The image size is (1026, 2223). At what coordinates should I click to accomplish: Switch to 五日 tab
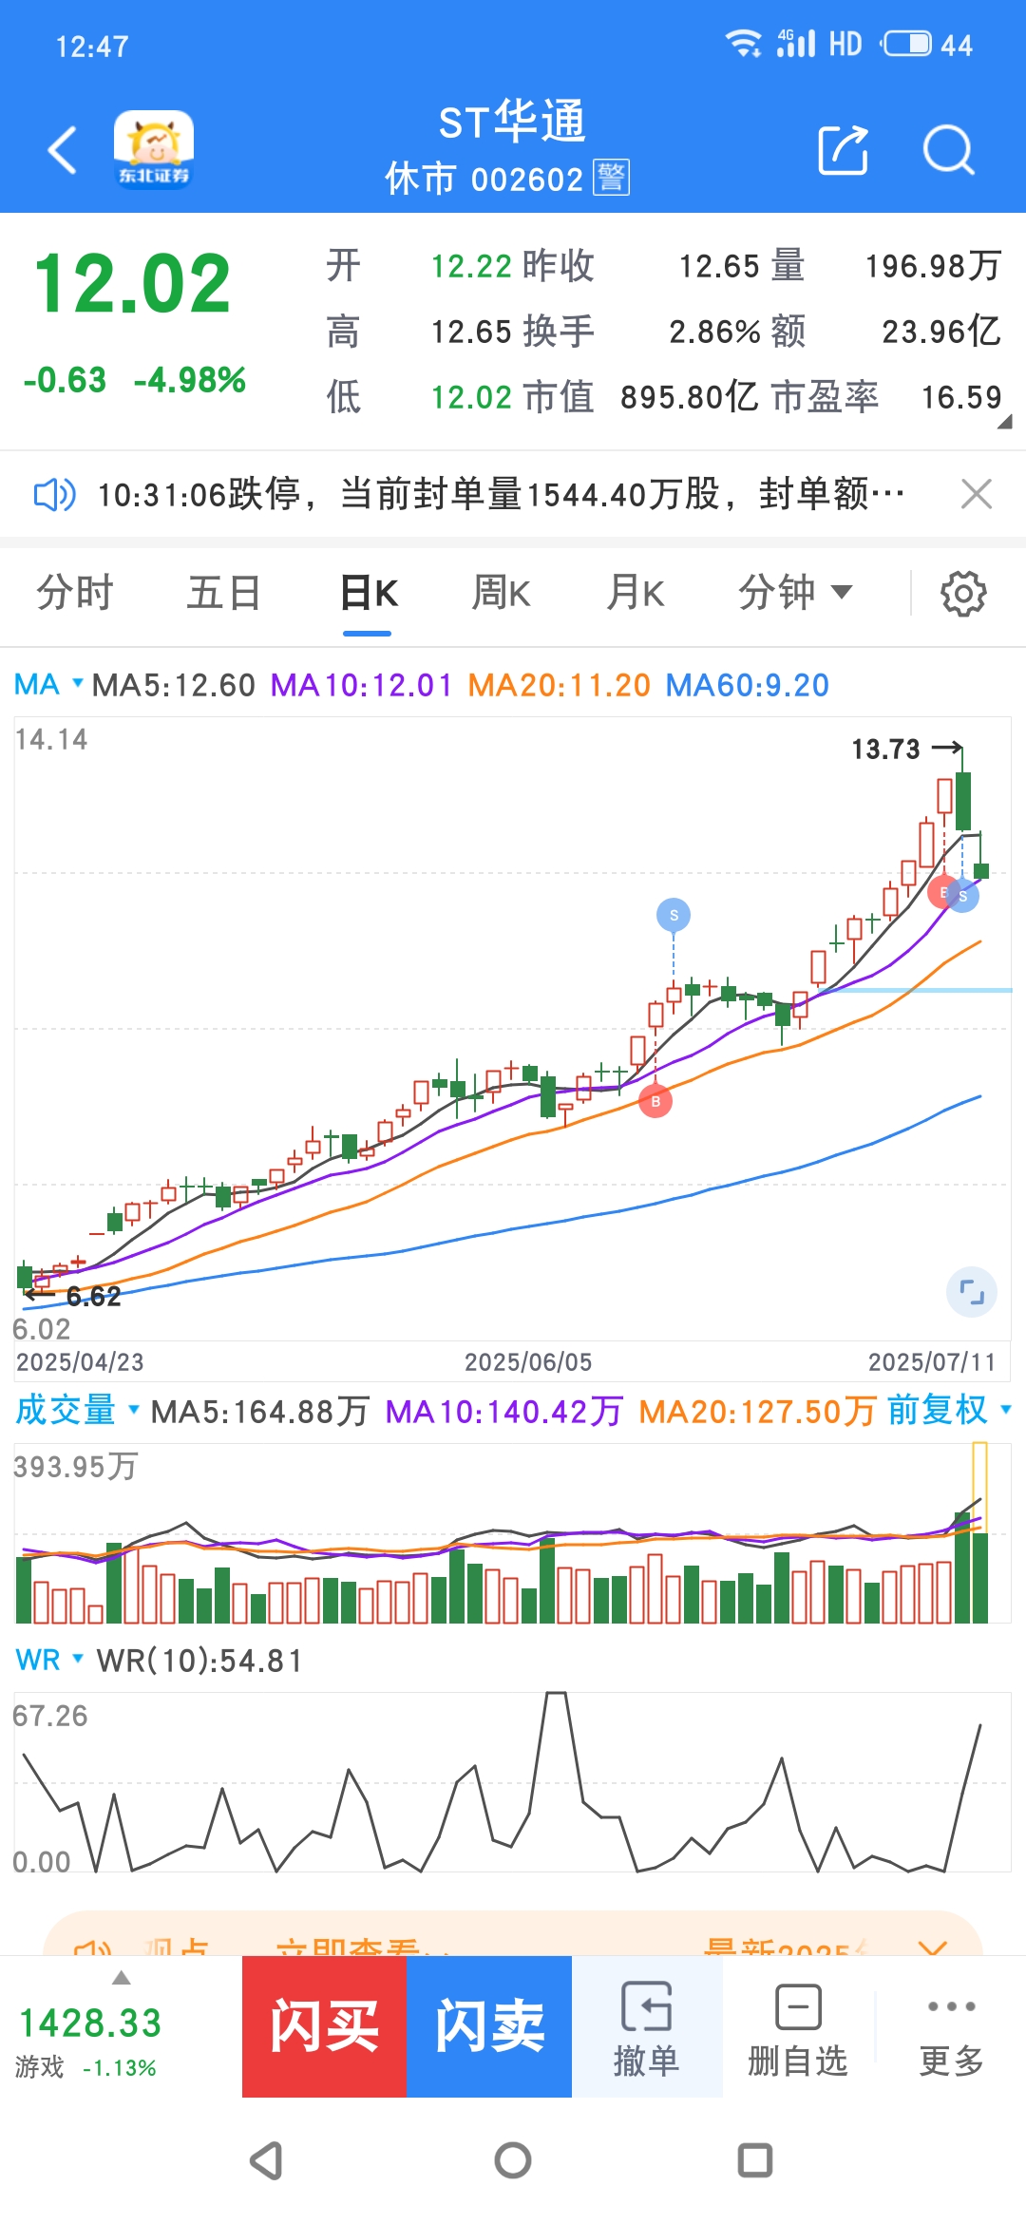point(223,593)
